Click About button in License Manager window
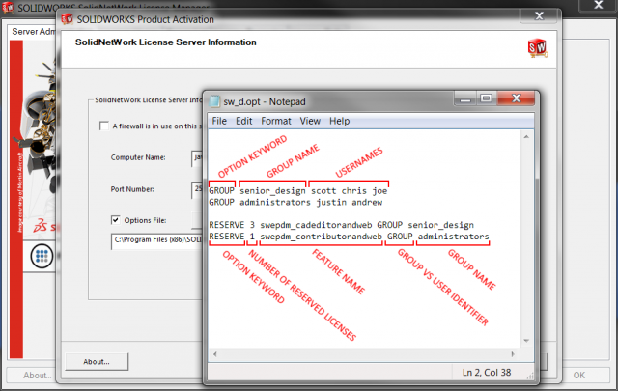Image resolution: width=618 pixels, height=391 pixels. tap(31, 375)
